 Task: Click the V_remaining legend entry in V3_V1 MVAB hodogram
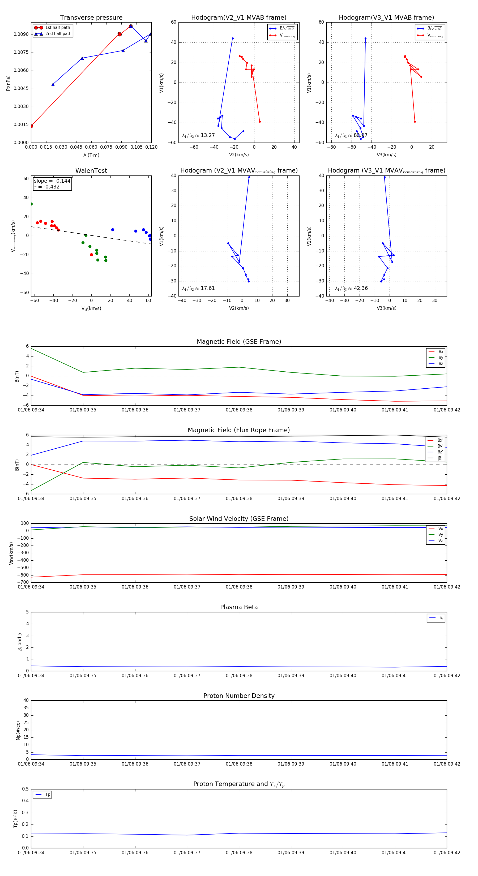[430, 35]
